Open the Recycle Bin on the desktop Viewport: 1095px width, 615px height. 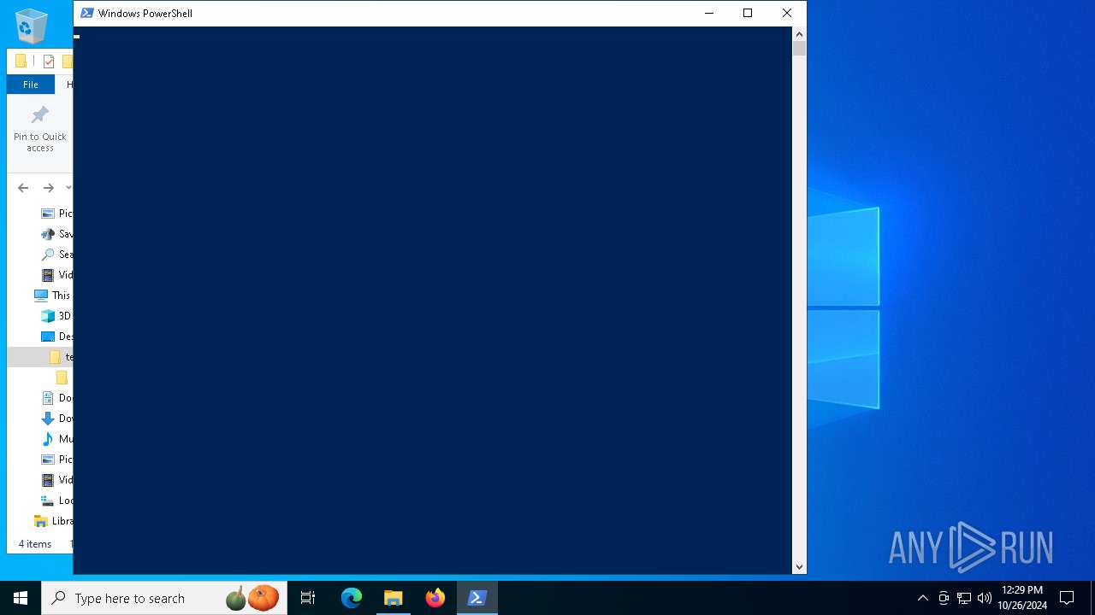(32, 26)
